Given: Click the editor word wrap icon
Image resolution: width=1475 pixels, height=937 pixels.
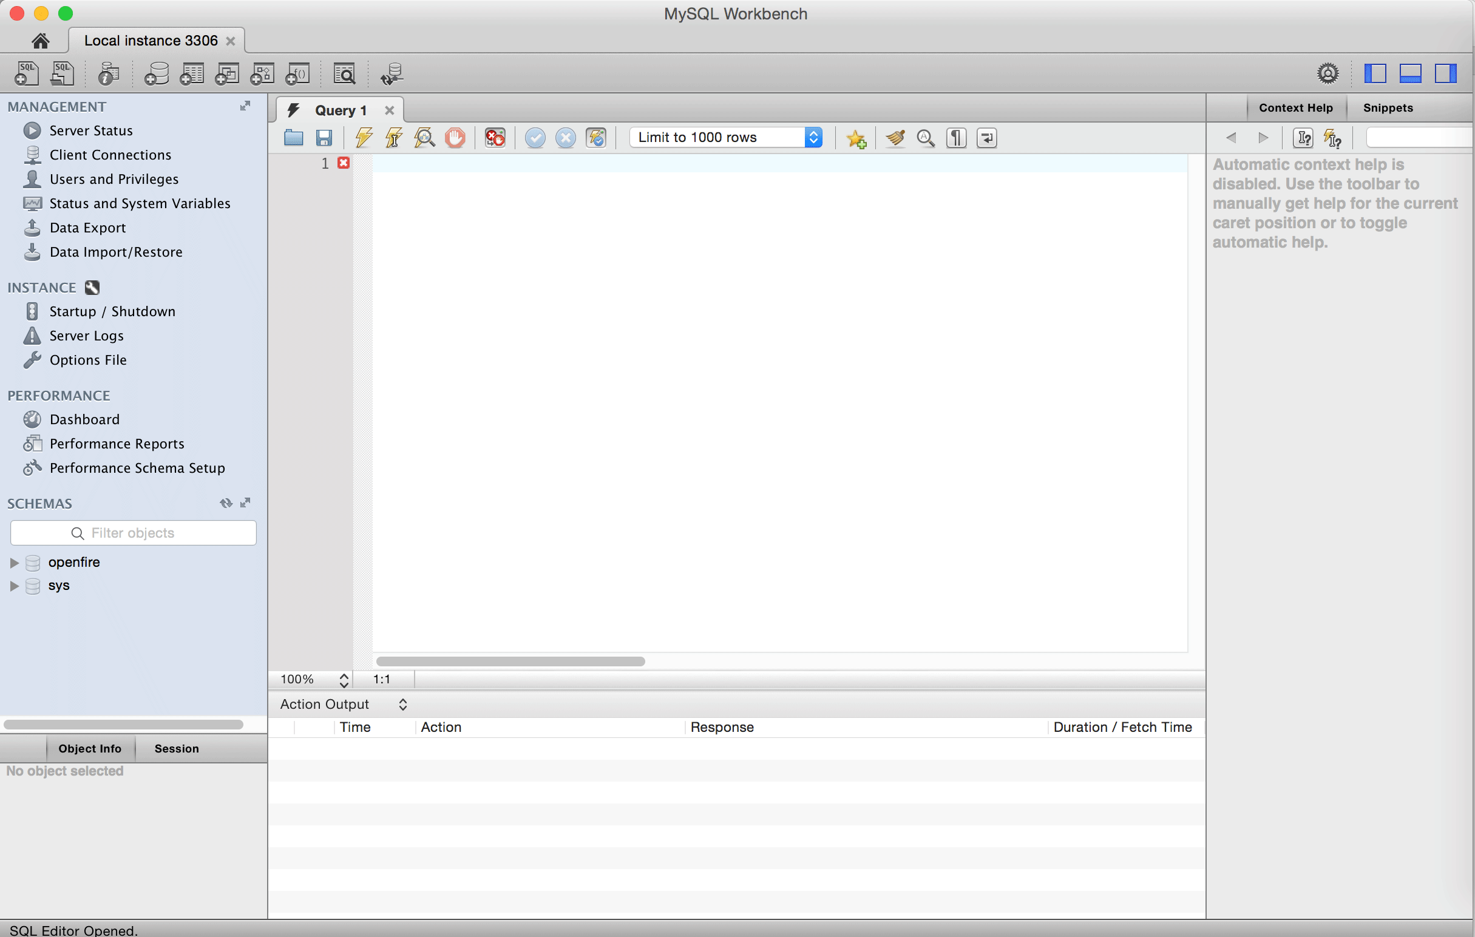Looking at the screenshot, I should pos(987,138).
